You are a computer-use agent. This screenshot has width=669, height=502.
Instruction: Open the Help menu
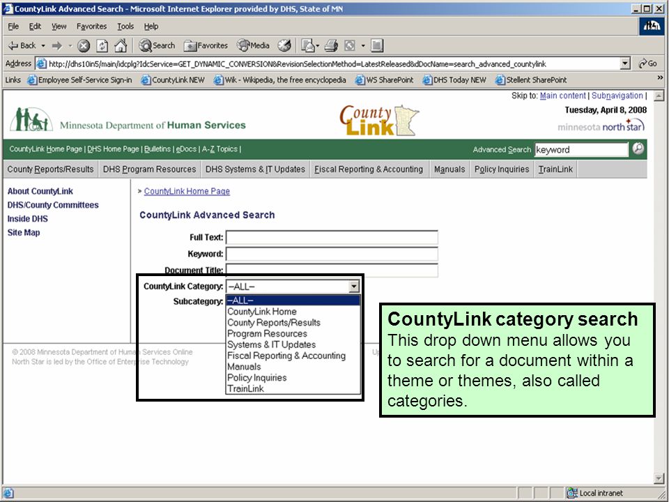(151, 26)
